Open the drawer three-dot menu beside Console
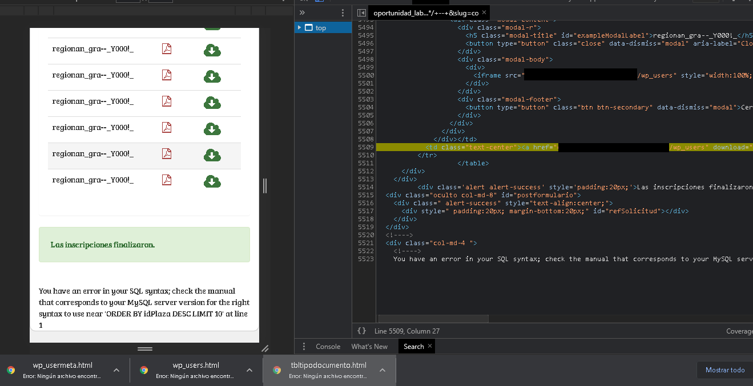The image size is (753, 386). coord(304,347)
